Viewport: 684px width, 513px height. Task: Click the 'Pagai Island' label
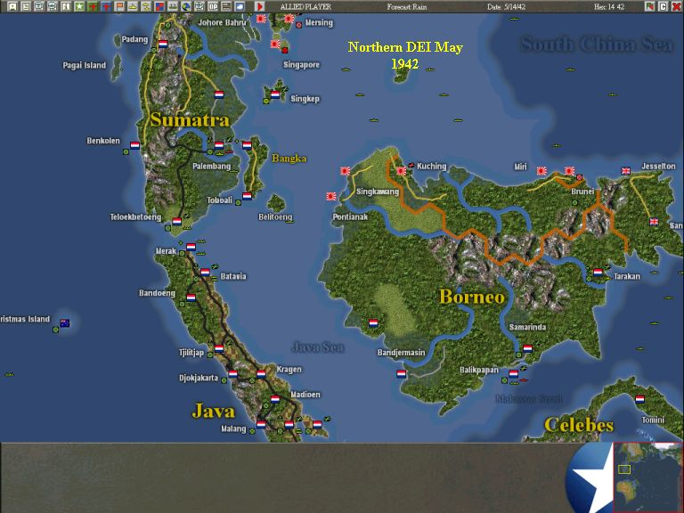(85, 65)
